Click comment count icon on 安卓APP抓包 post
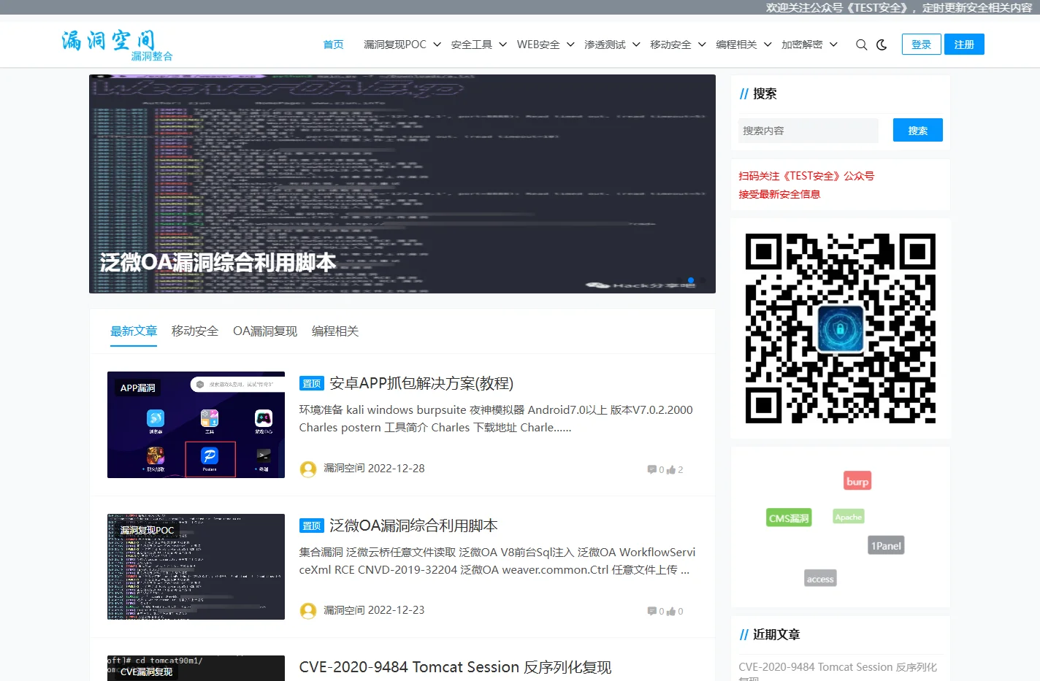The image size is (1040, 681). pyautogui.click(x=651, y=469)
